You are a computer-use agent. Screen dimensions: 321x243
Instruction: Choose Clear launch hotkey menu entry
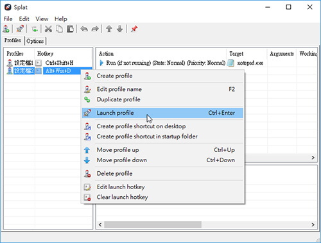click(163, 197)
